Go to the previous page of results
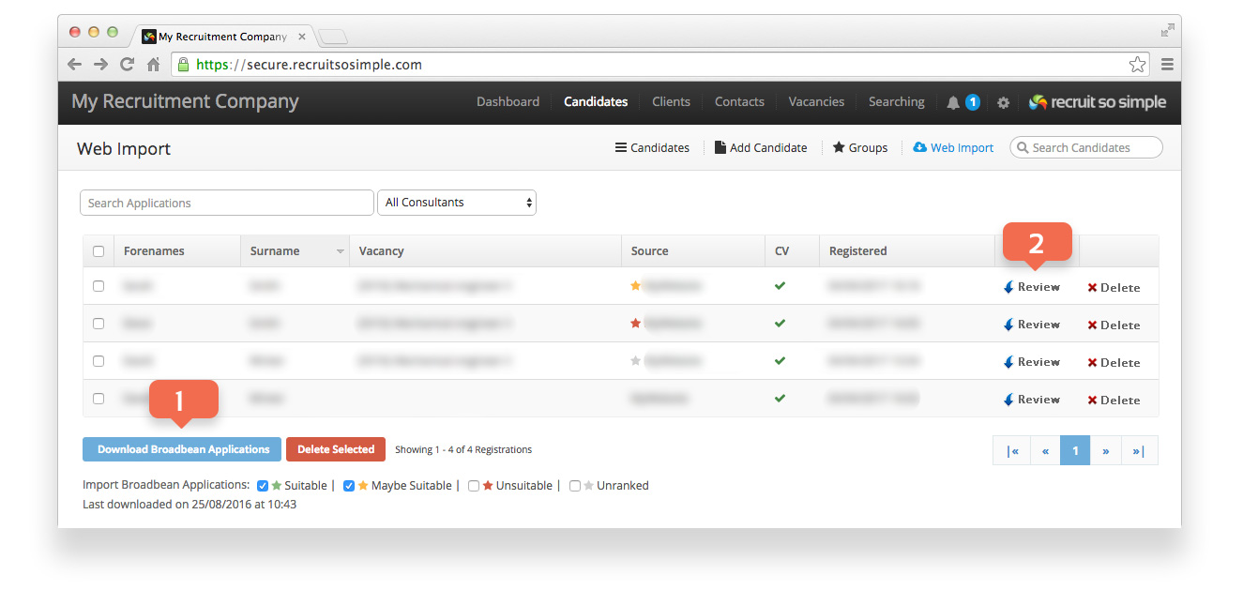Viewport: 1243px width, 590px height. pyautogui.click(x=1045, y=450)
